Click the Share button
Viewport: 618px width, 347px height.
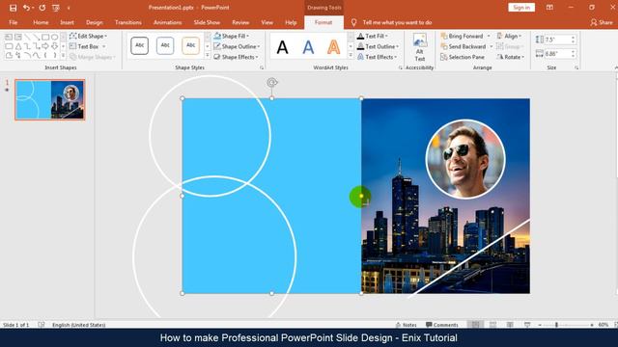click(x=602, y=22)
